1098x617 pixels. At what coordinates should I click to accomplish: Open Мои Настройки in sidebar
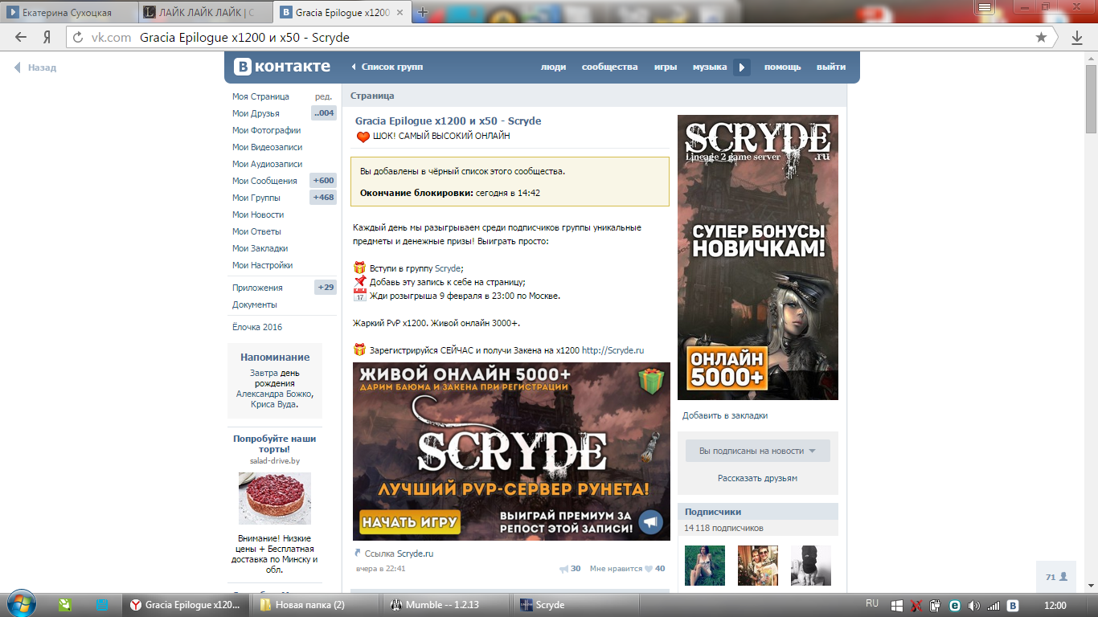tap(262, 265)
